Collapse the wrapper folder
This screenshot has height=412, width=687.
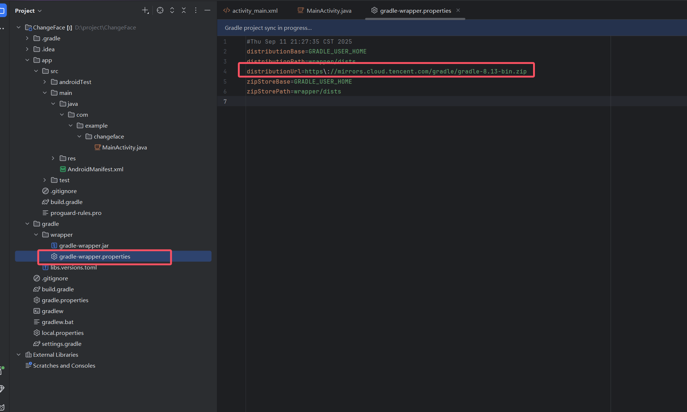pyautogui.click(x=36, y=235)
